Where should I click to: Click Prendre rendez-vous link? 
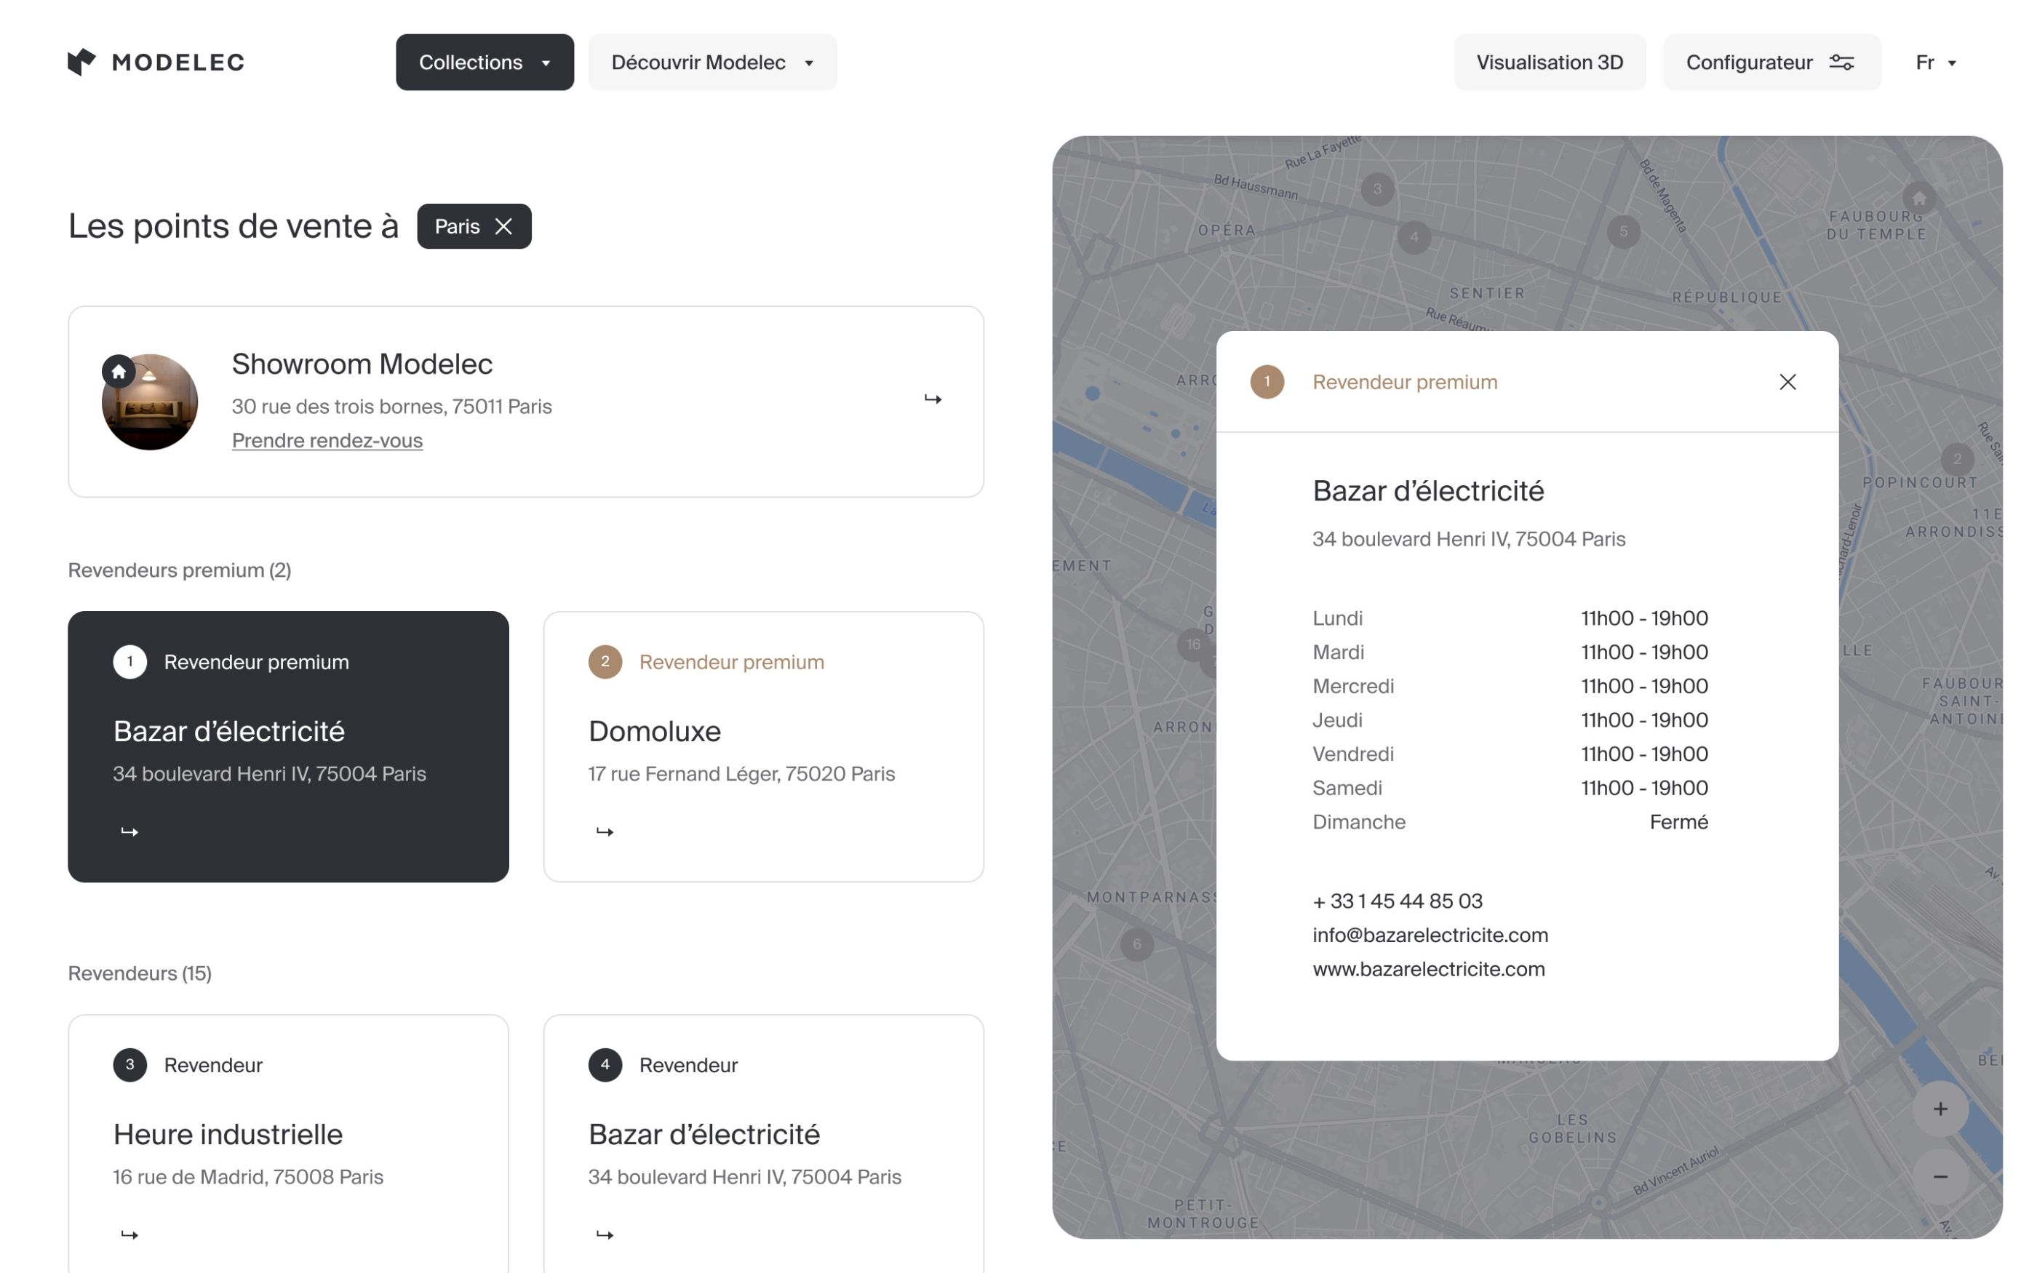point(327,440)
